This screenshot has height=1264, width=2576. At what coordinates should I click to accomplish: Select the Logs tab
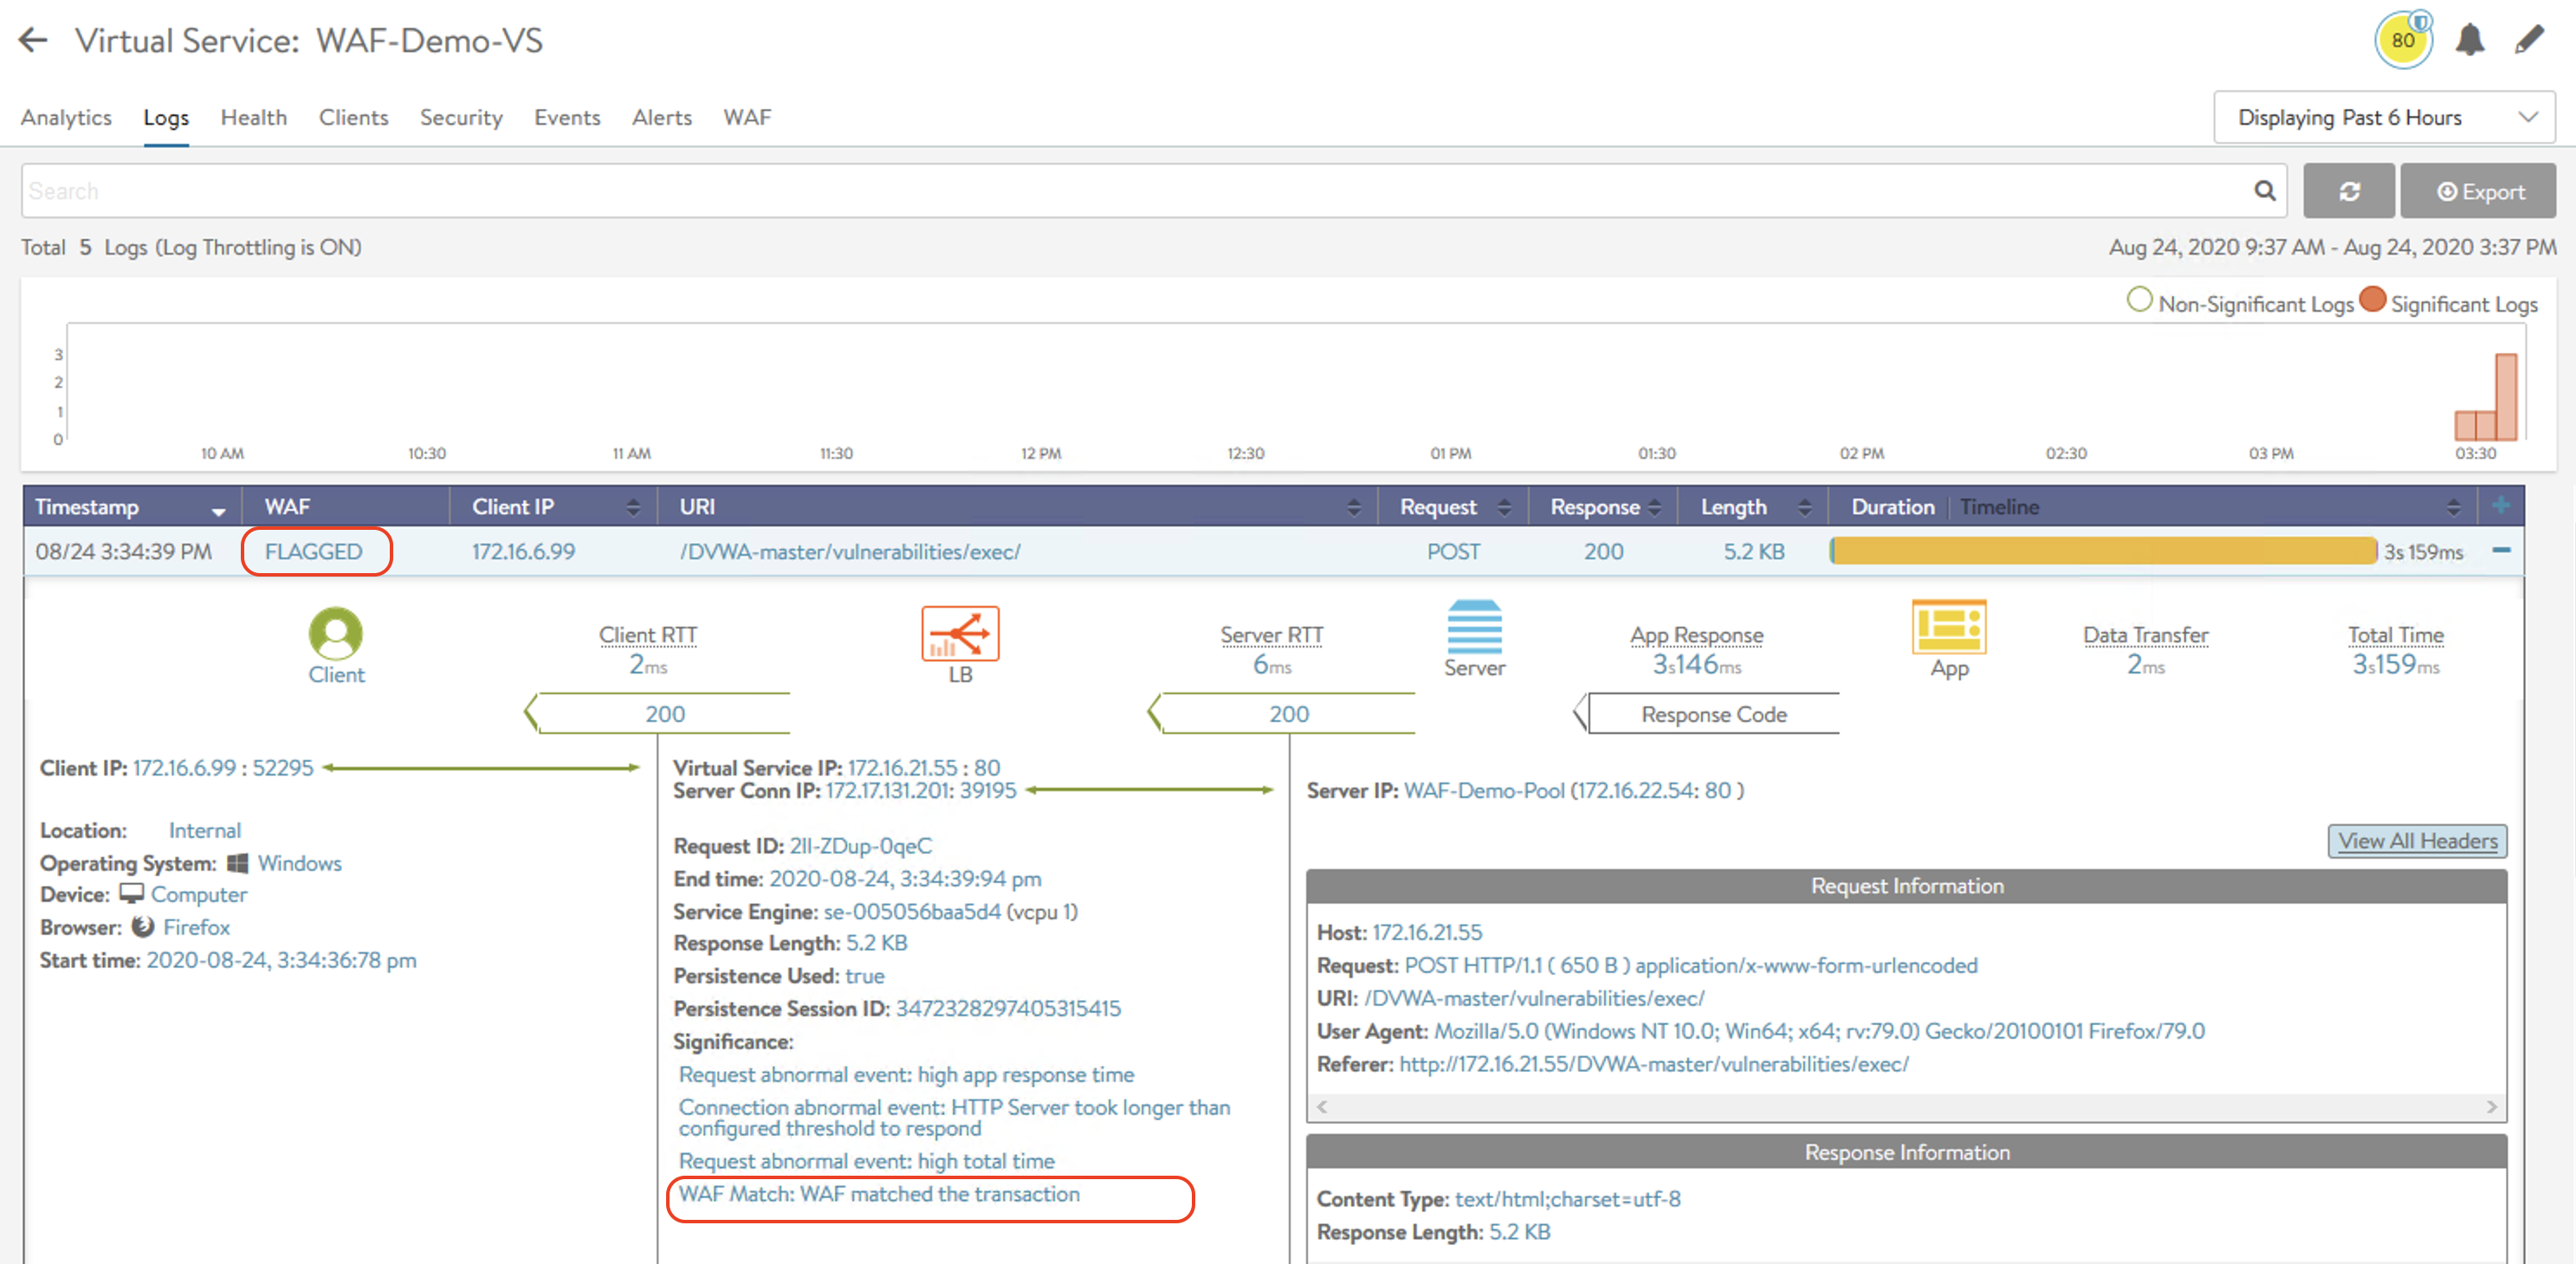click(x=166, y=118)
